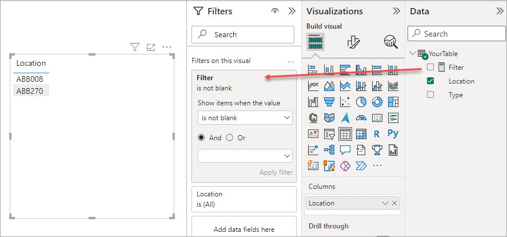The width and height of the screenshot is (507, 237).
Task: Select the Gauge visual
Action: click(361, 118)
